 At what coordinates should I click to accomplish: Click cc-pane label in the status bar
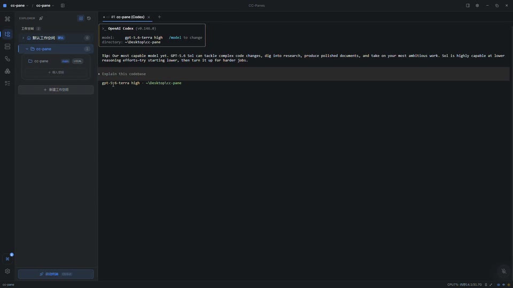click(x=9, y=285)
